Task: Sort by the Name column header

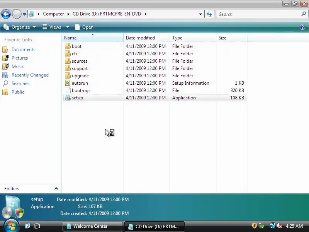Action: point(92,38)
